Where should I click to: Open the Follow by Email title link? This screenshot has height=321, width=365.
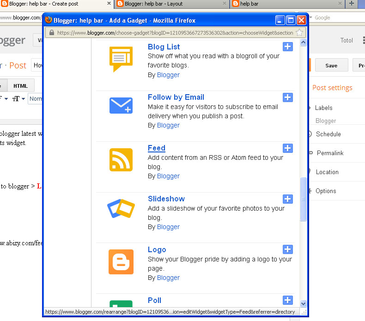coord(176,97)
